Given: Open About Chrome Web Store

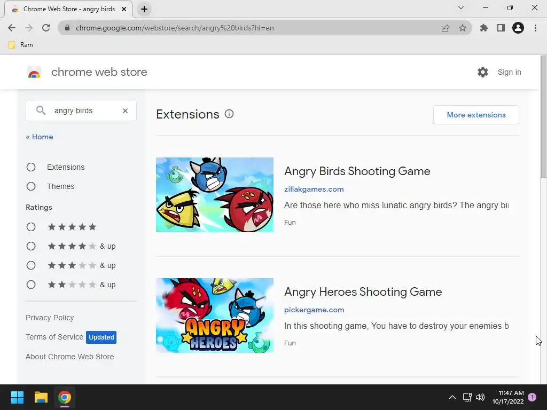Looking at the screenshot, I should [x=70, y=357].
